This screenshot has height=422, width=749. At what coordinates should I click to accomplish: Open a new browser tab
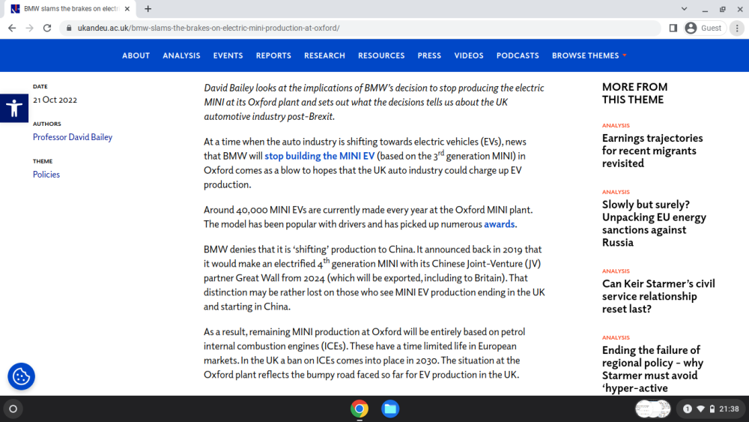pyautogui.click(x=148, y=8)
